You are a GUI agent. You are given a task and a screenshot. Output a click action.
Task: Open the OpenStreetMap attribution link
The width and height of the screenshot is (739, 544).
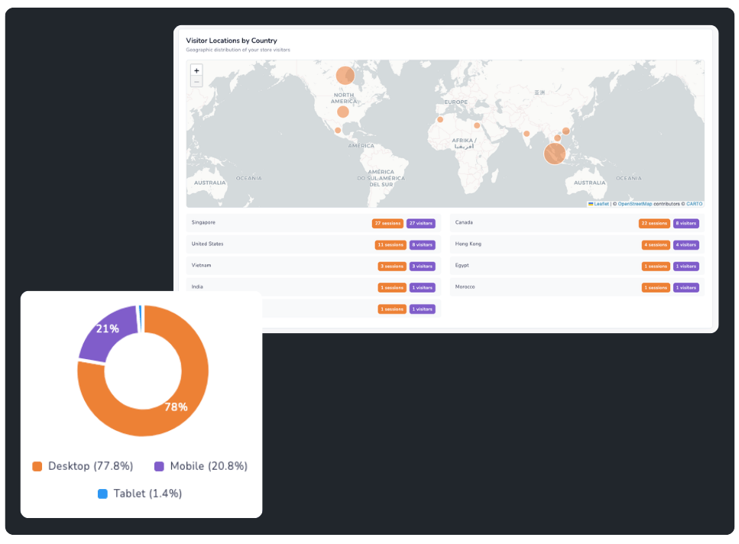pos(634,204)
